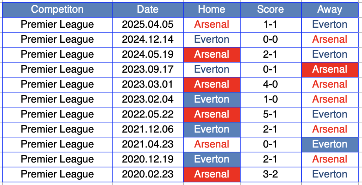Select the 0-0 score cell
The image size is (362, 185).
(x=270, y=39)
